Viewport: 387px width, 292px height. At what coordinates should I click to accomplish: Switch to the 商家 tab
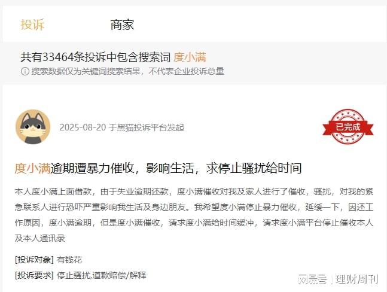(x=122, y=25)
